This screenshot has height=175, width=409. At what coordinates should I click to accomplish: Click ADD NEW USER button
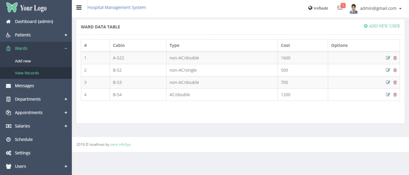pyautogui.click(x=382, y=26)
